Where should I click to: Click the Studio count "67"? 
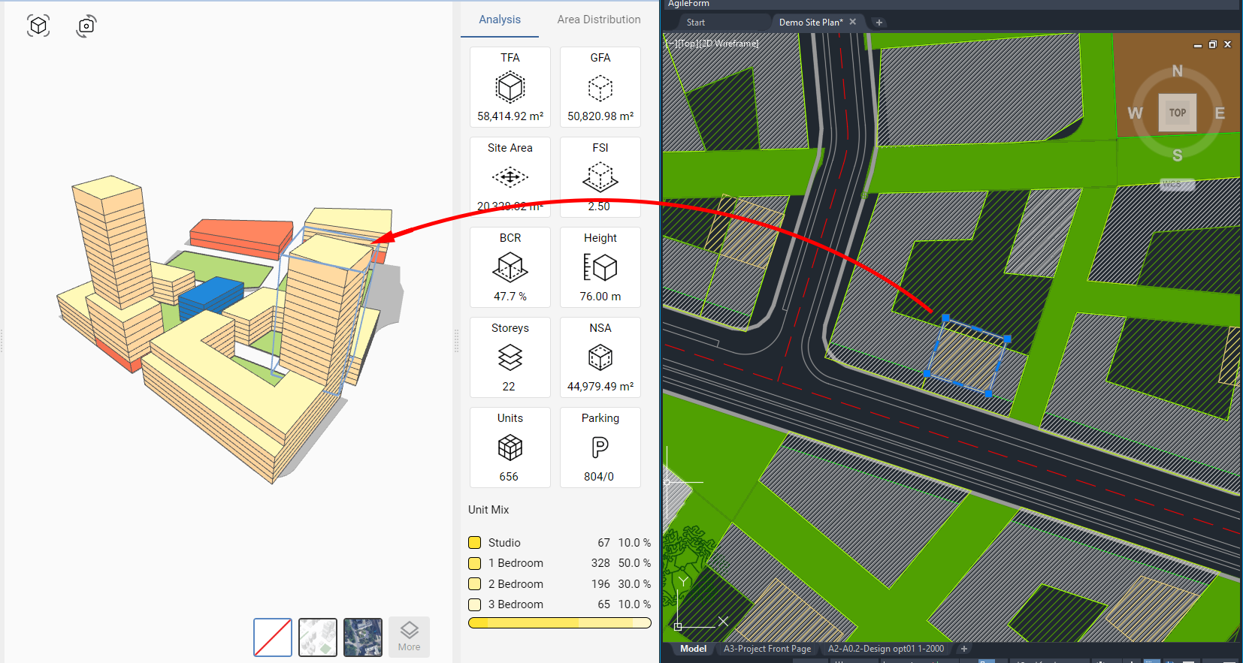click(603, 543)
